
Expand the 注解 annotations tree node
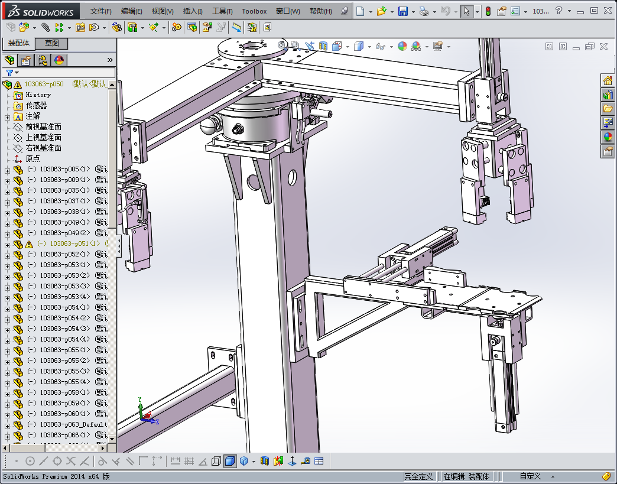[x=7, y=117]
